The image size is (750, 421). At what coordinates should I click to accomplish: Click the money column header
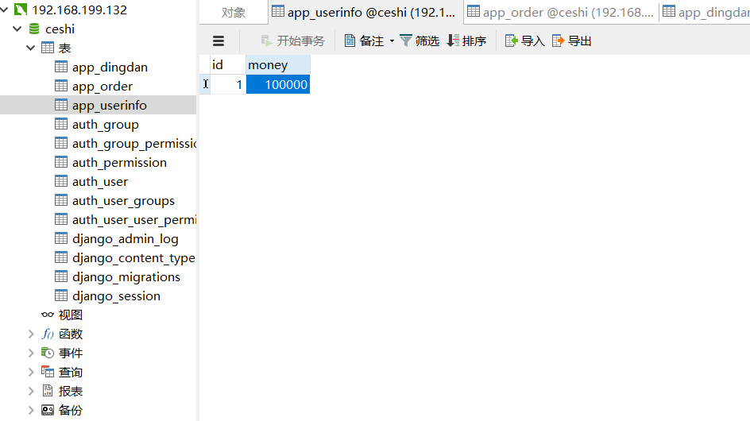point(277,65)
